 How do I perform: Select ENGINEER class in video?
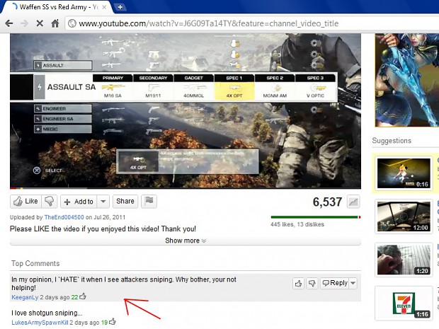[x=63, y=108]
